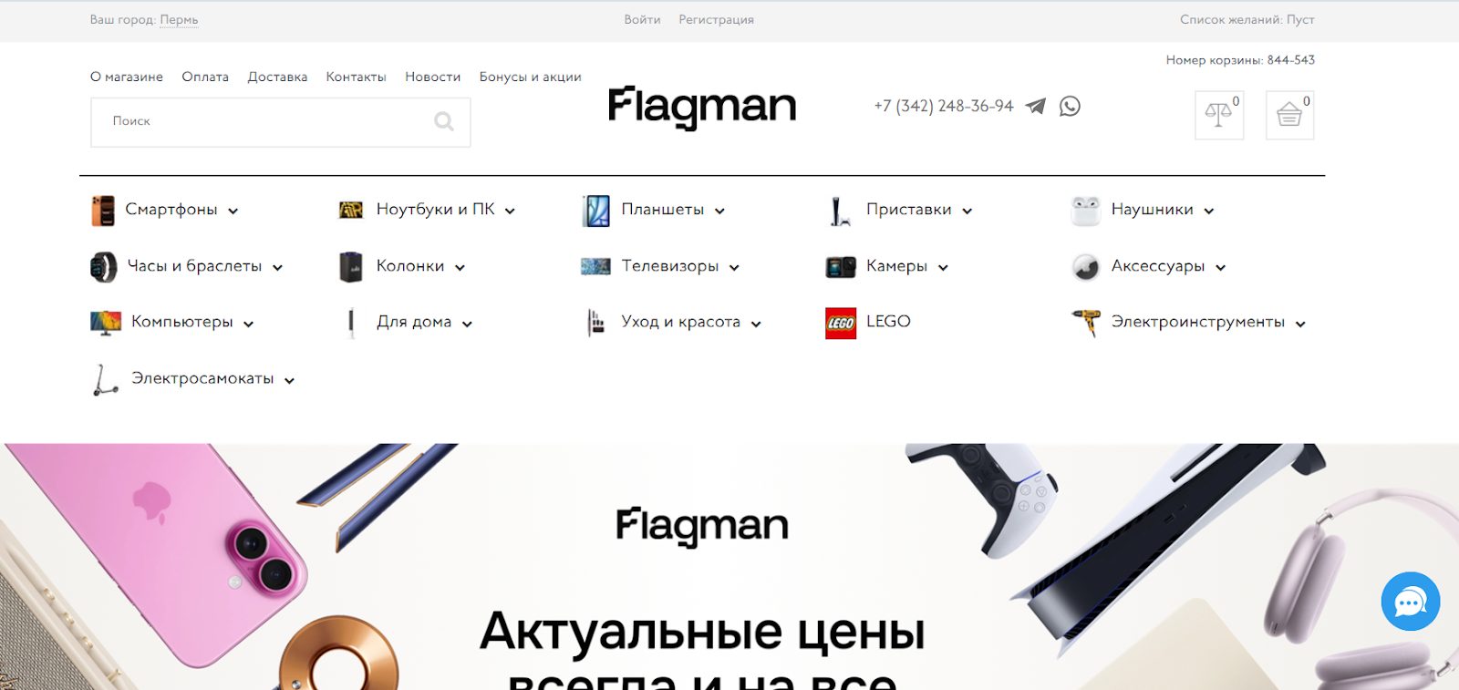Open the comparison scales icon

[1218, 115]
